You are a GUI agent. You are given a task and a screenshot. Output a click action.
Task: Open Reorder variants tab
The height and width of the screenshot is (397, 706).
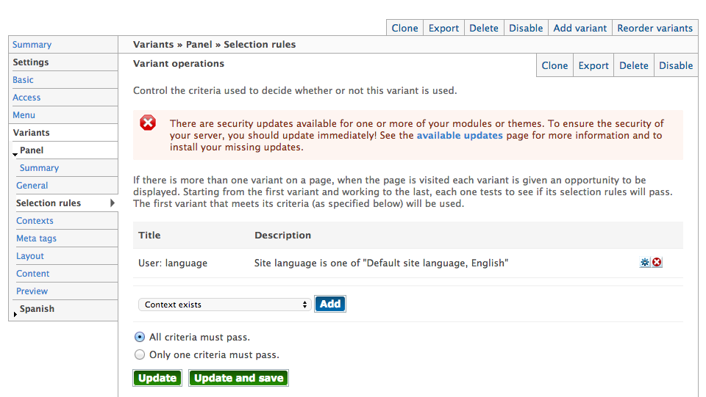click(655, 28)
